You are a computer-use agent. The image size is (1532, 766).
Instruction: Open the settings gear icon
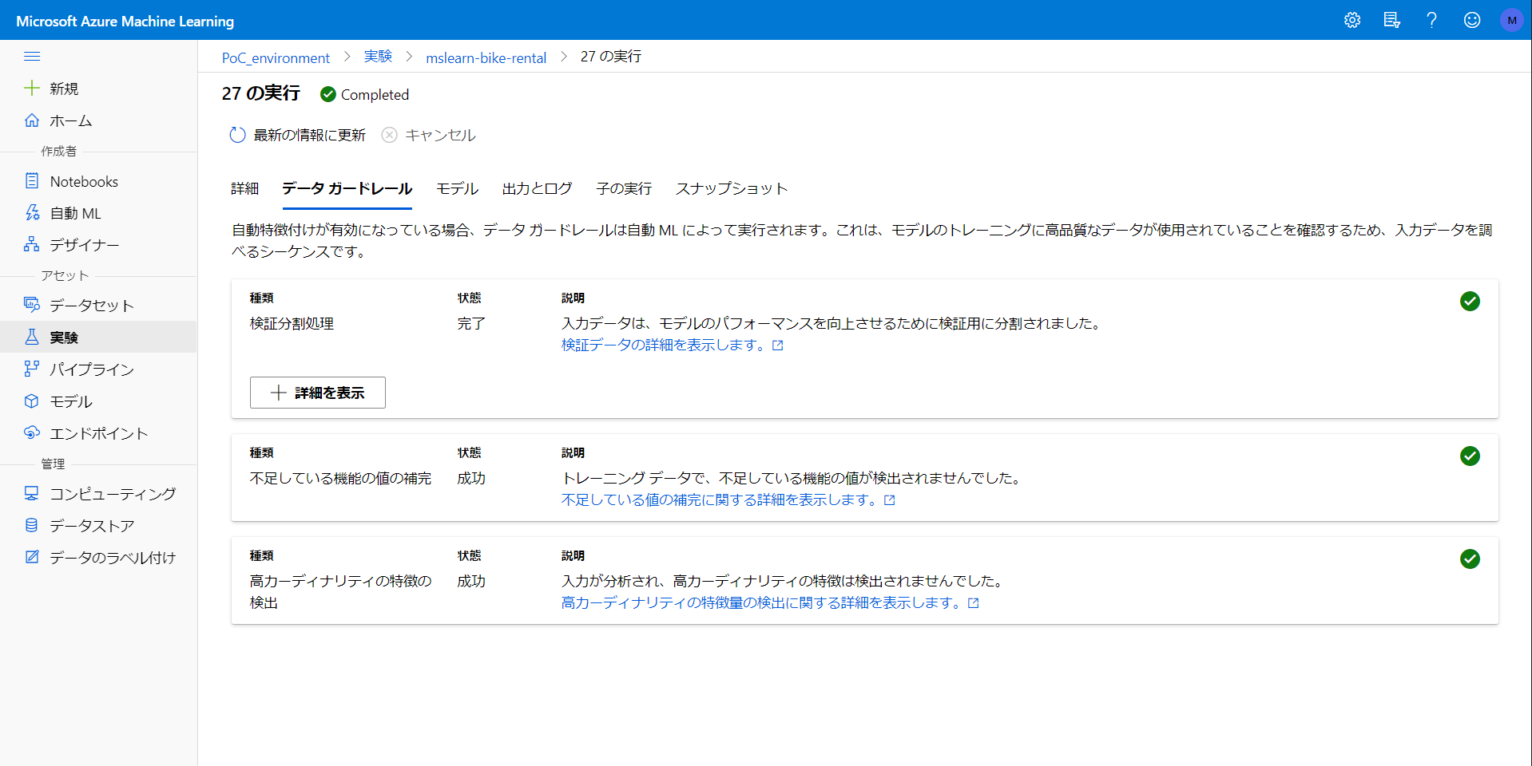click(x=1352, y=20)
